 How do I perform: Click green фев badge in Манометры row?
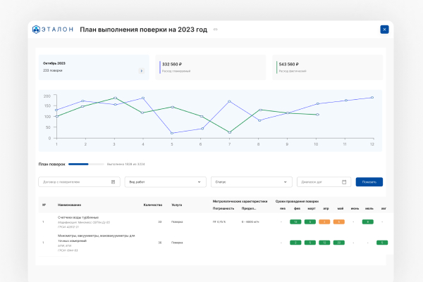click(x=295, y=243)
